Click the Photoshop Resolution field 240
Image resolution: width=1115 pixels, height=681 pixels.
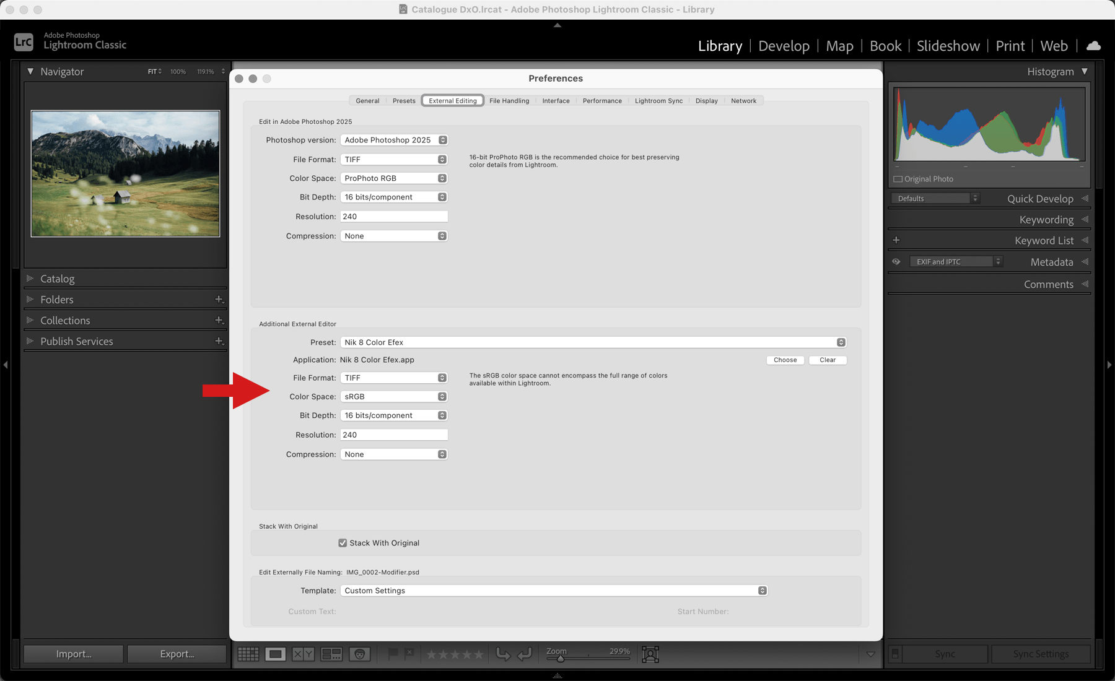(x=394, y=217)
